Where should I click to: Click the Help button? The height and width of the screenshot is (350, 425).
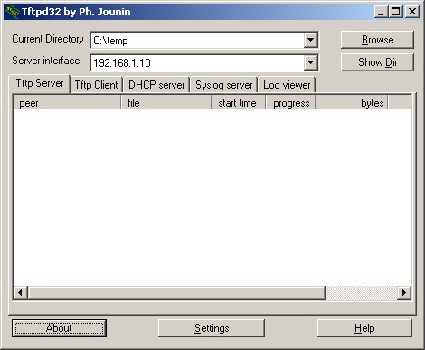point(364,328)
